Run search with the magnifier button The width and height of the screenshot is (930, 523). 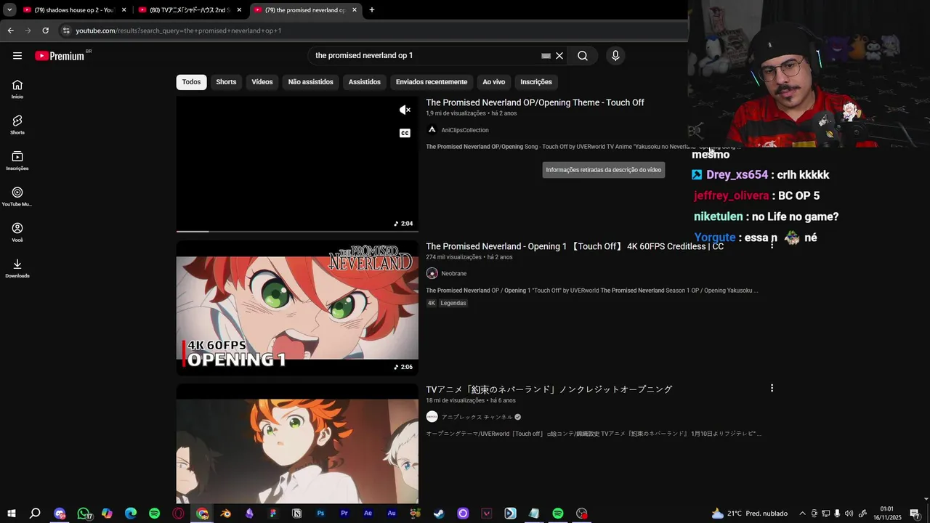[583, 56]
